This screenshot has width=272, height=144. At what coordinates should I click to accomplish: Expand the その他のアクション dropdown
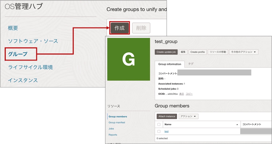(244, 52)
